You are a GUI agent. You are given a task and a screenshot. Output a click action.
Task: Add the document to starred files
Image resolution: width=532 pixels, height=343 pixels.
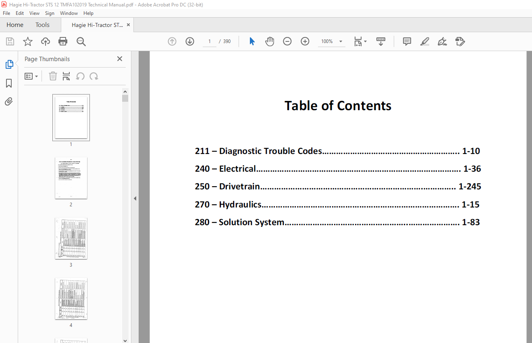pos(27,41)
